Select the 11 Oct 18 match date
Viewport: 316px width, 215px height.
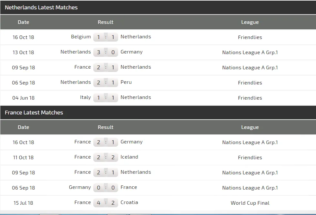click(23, 158)
